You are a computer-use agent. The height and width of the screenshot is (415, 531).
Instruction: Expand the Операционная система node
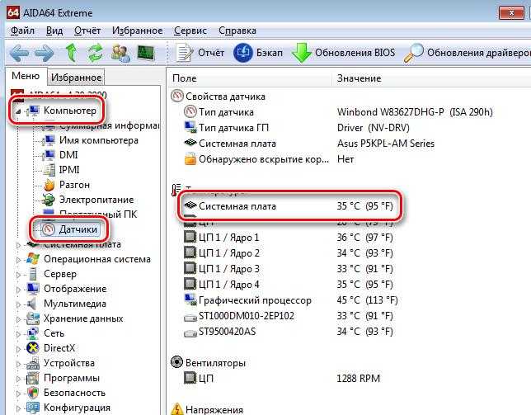click(x=18, y=260)
